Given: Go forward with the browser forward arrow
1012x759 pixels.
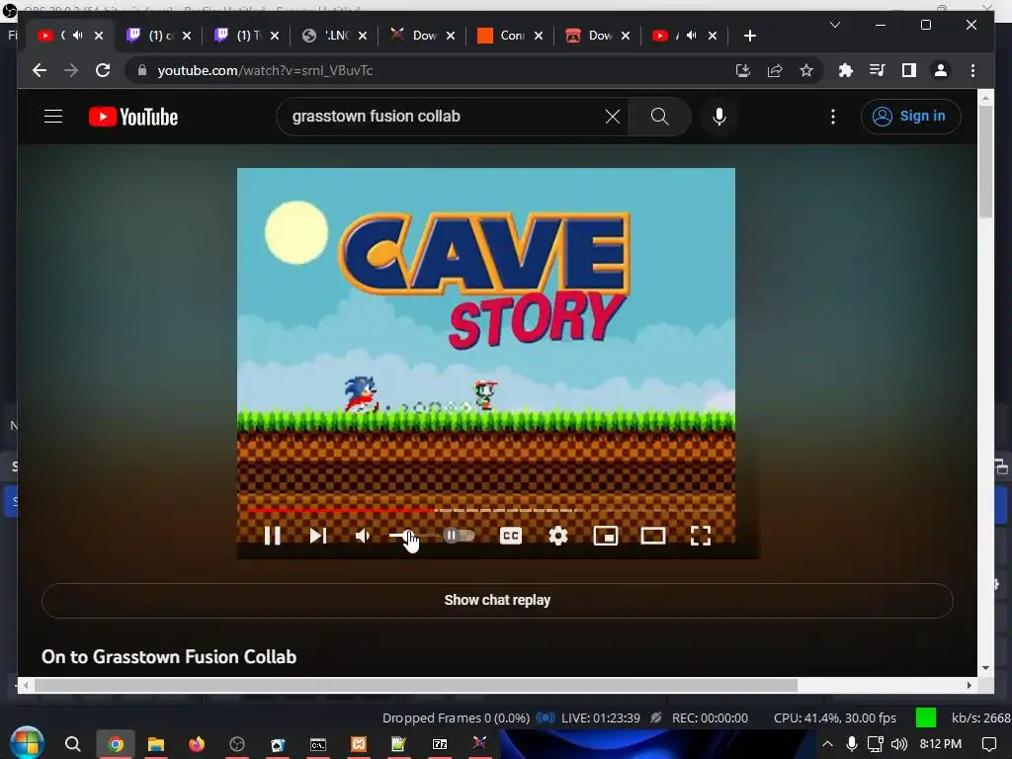Looking at the screenshot, I should pos(71,70).
